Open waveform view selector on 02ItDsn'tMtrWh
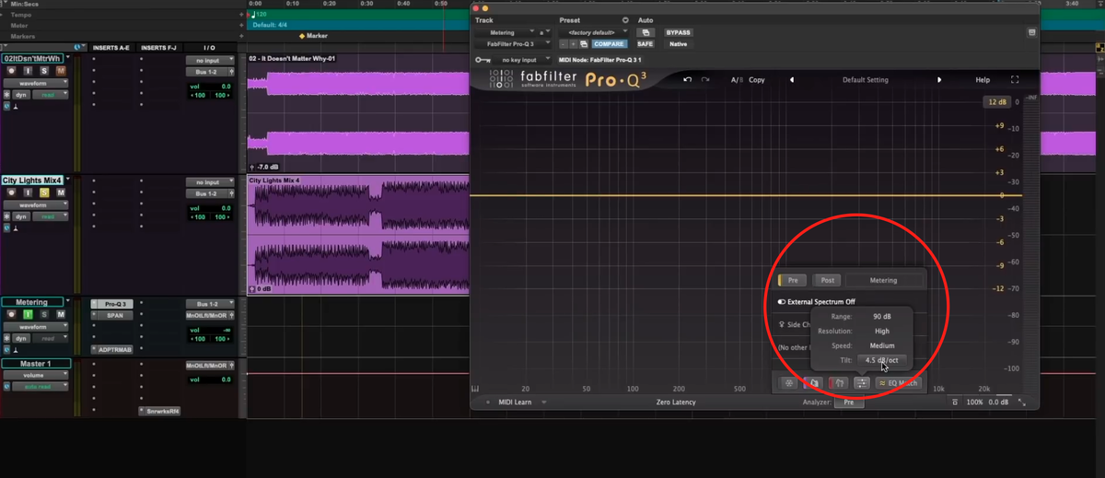Viewport: 1105px width, 478px height. click(35, 84)
